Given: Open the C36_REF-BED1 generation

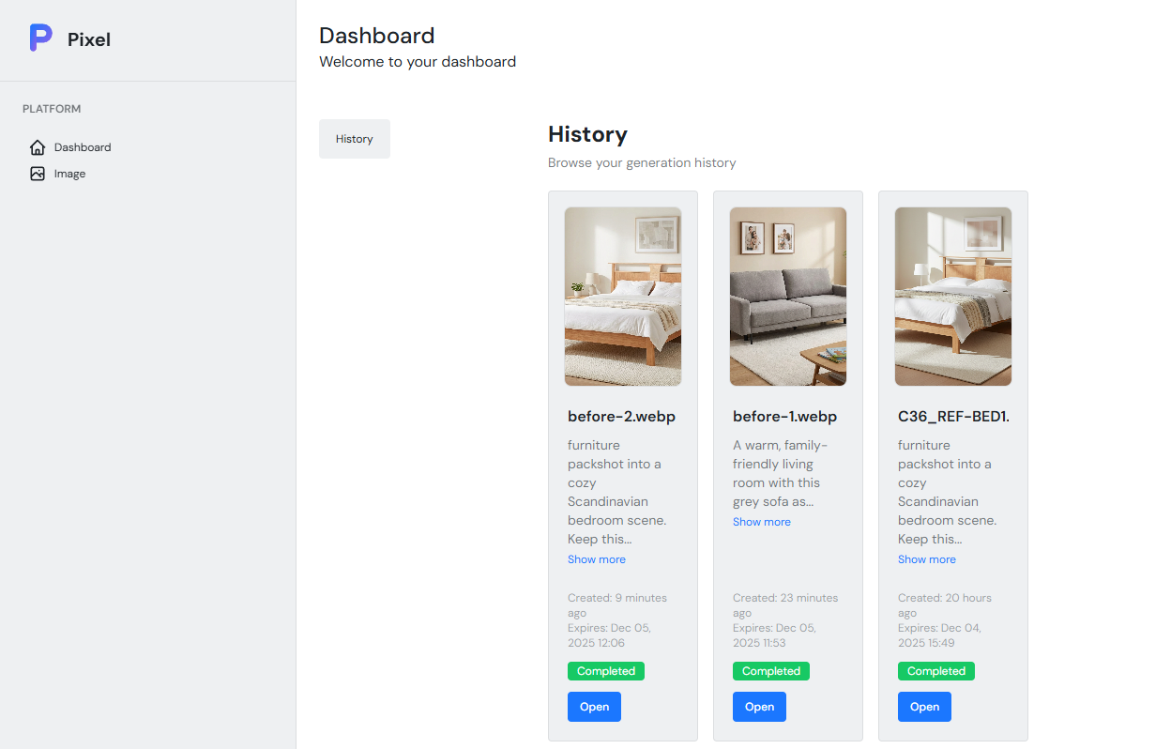Looking at the screenshot, I should click(x=924, y=706).
